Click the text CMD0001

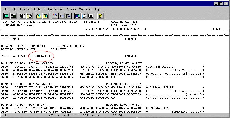pos(131,39)
